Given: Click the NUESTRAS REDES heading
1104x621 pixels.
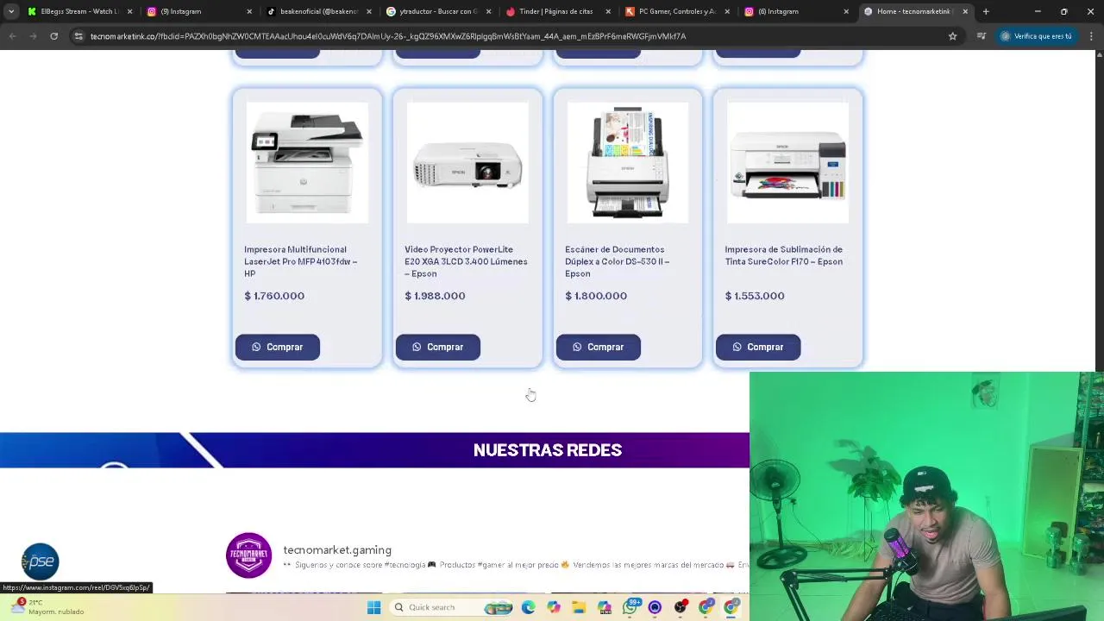Looking at the screenshot, I should coord(548,450).
